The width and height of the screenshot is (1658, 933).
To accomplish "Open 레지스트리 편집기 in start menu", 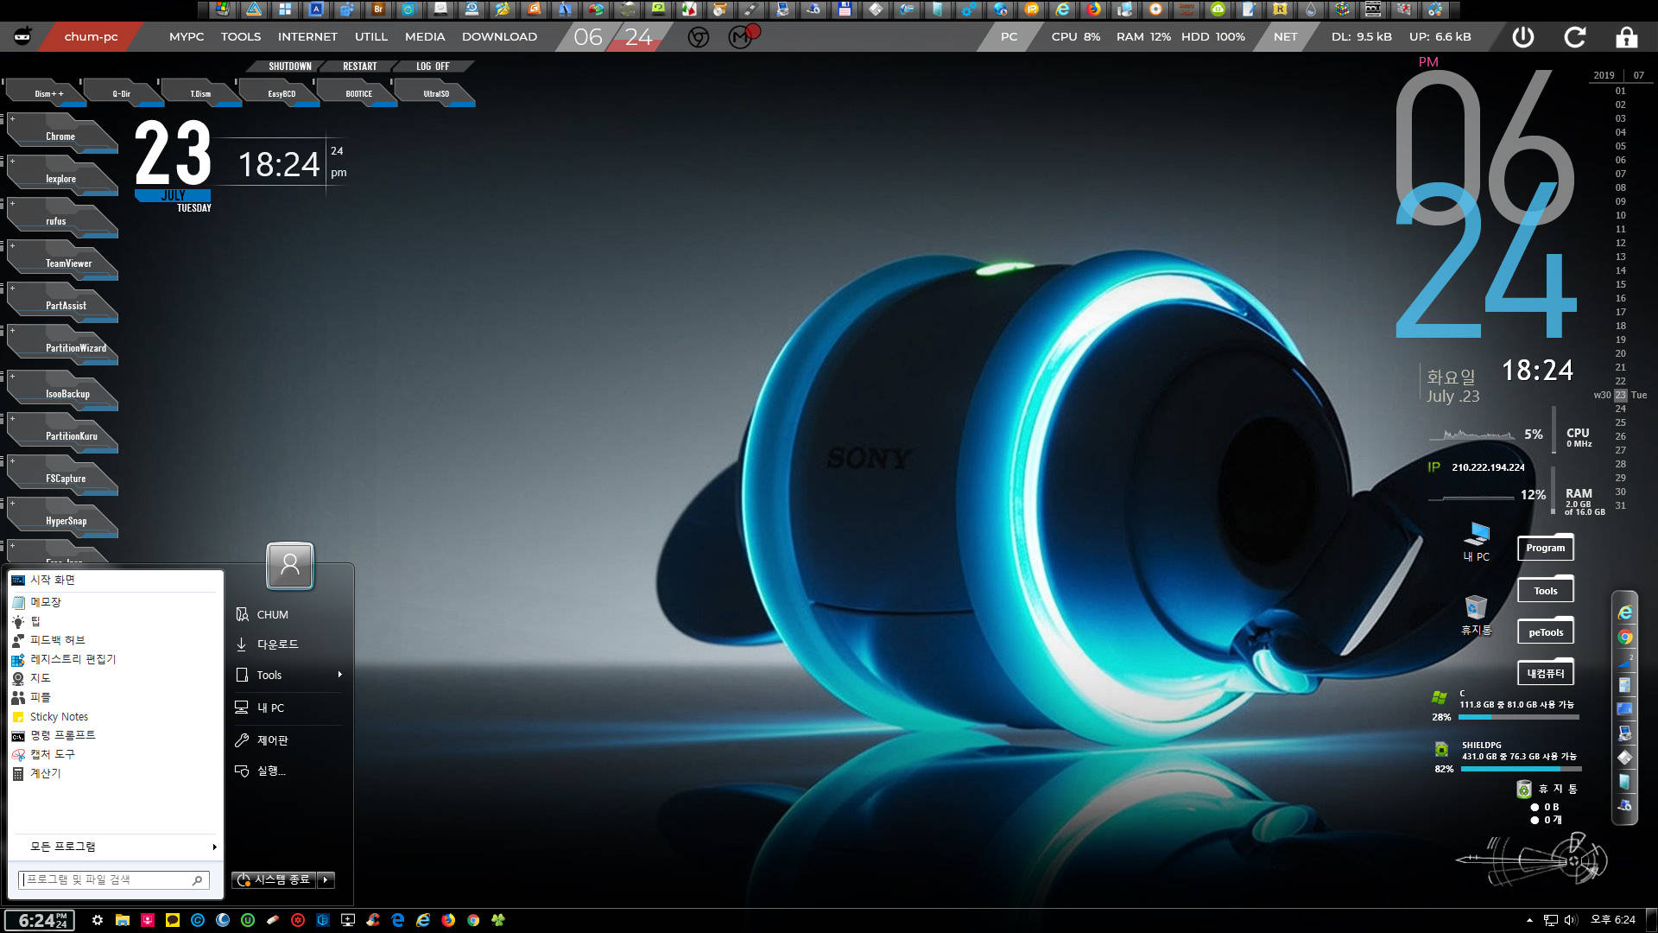I will [115, 659].
